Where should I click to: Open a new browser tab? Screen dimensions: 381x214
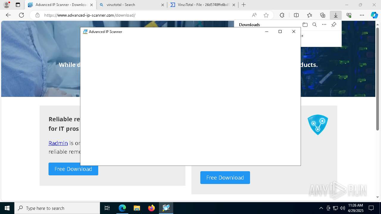(x=243, y=5)
